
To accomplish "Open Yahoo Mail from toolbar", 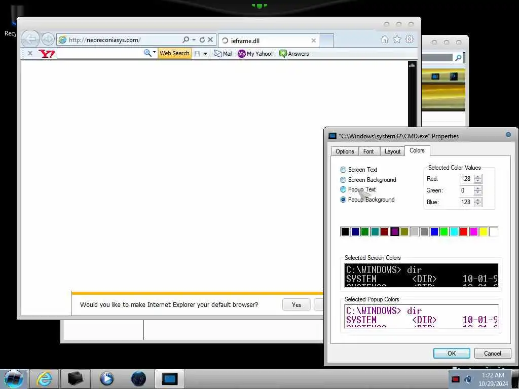I will point(223,54).
